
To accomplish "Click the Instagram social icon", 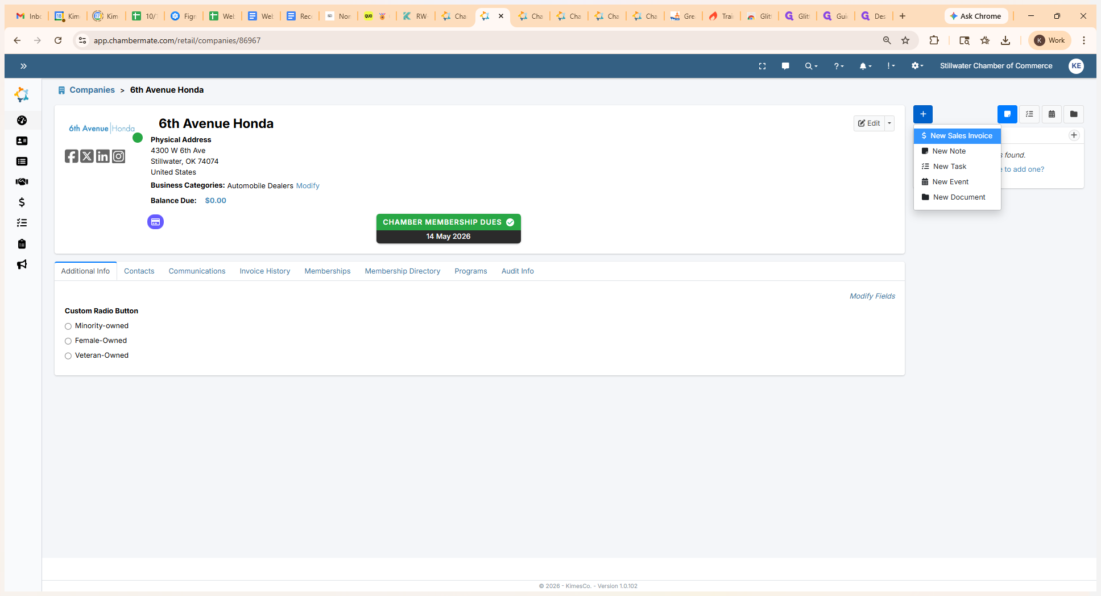I will (x=118, y=156).
